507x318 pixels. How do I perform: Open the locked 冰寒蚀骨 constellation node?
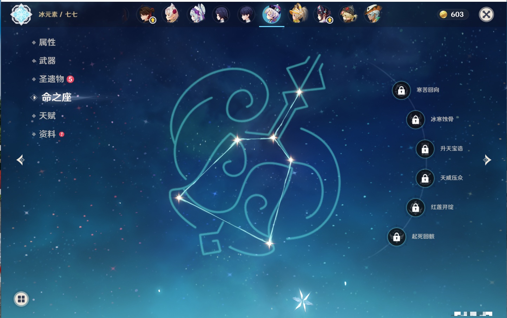[x=416, y=119]
